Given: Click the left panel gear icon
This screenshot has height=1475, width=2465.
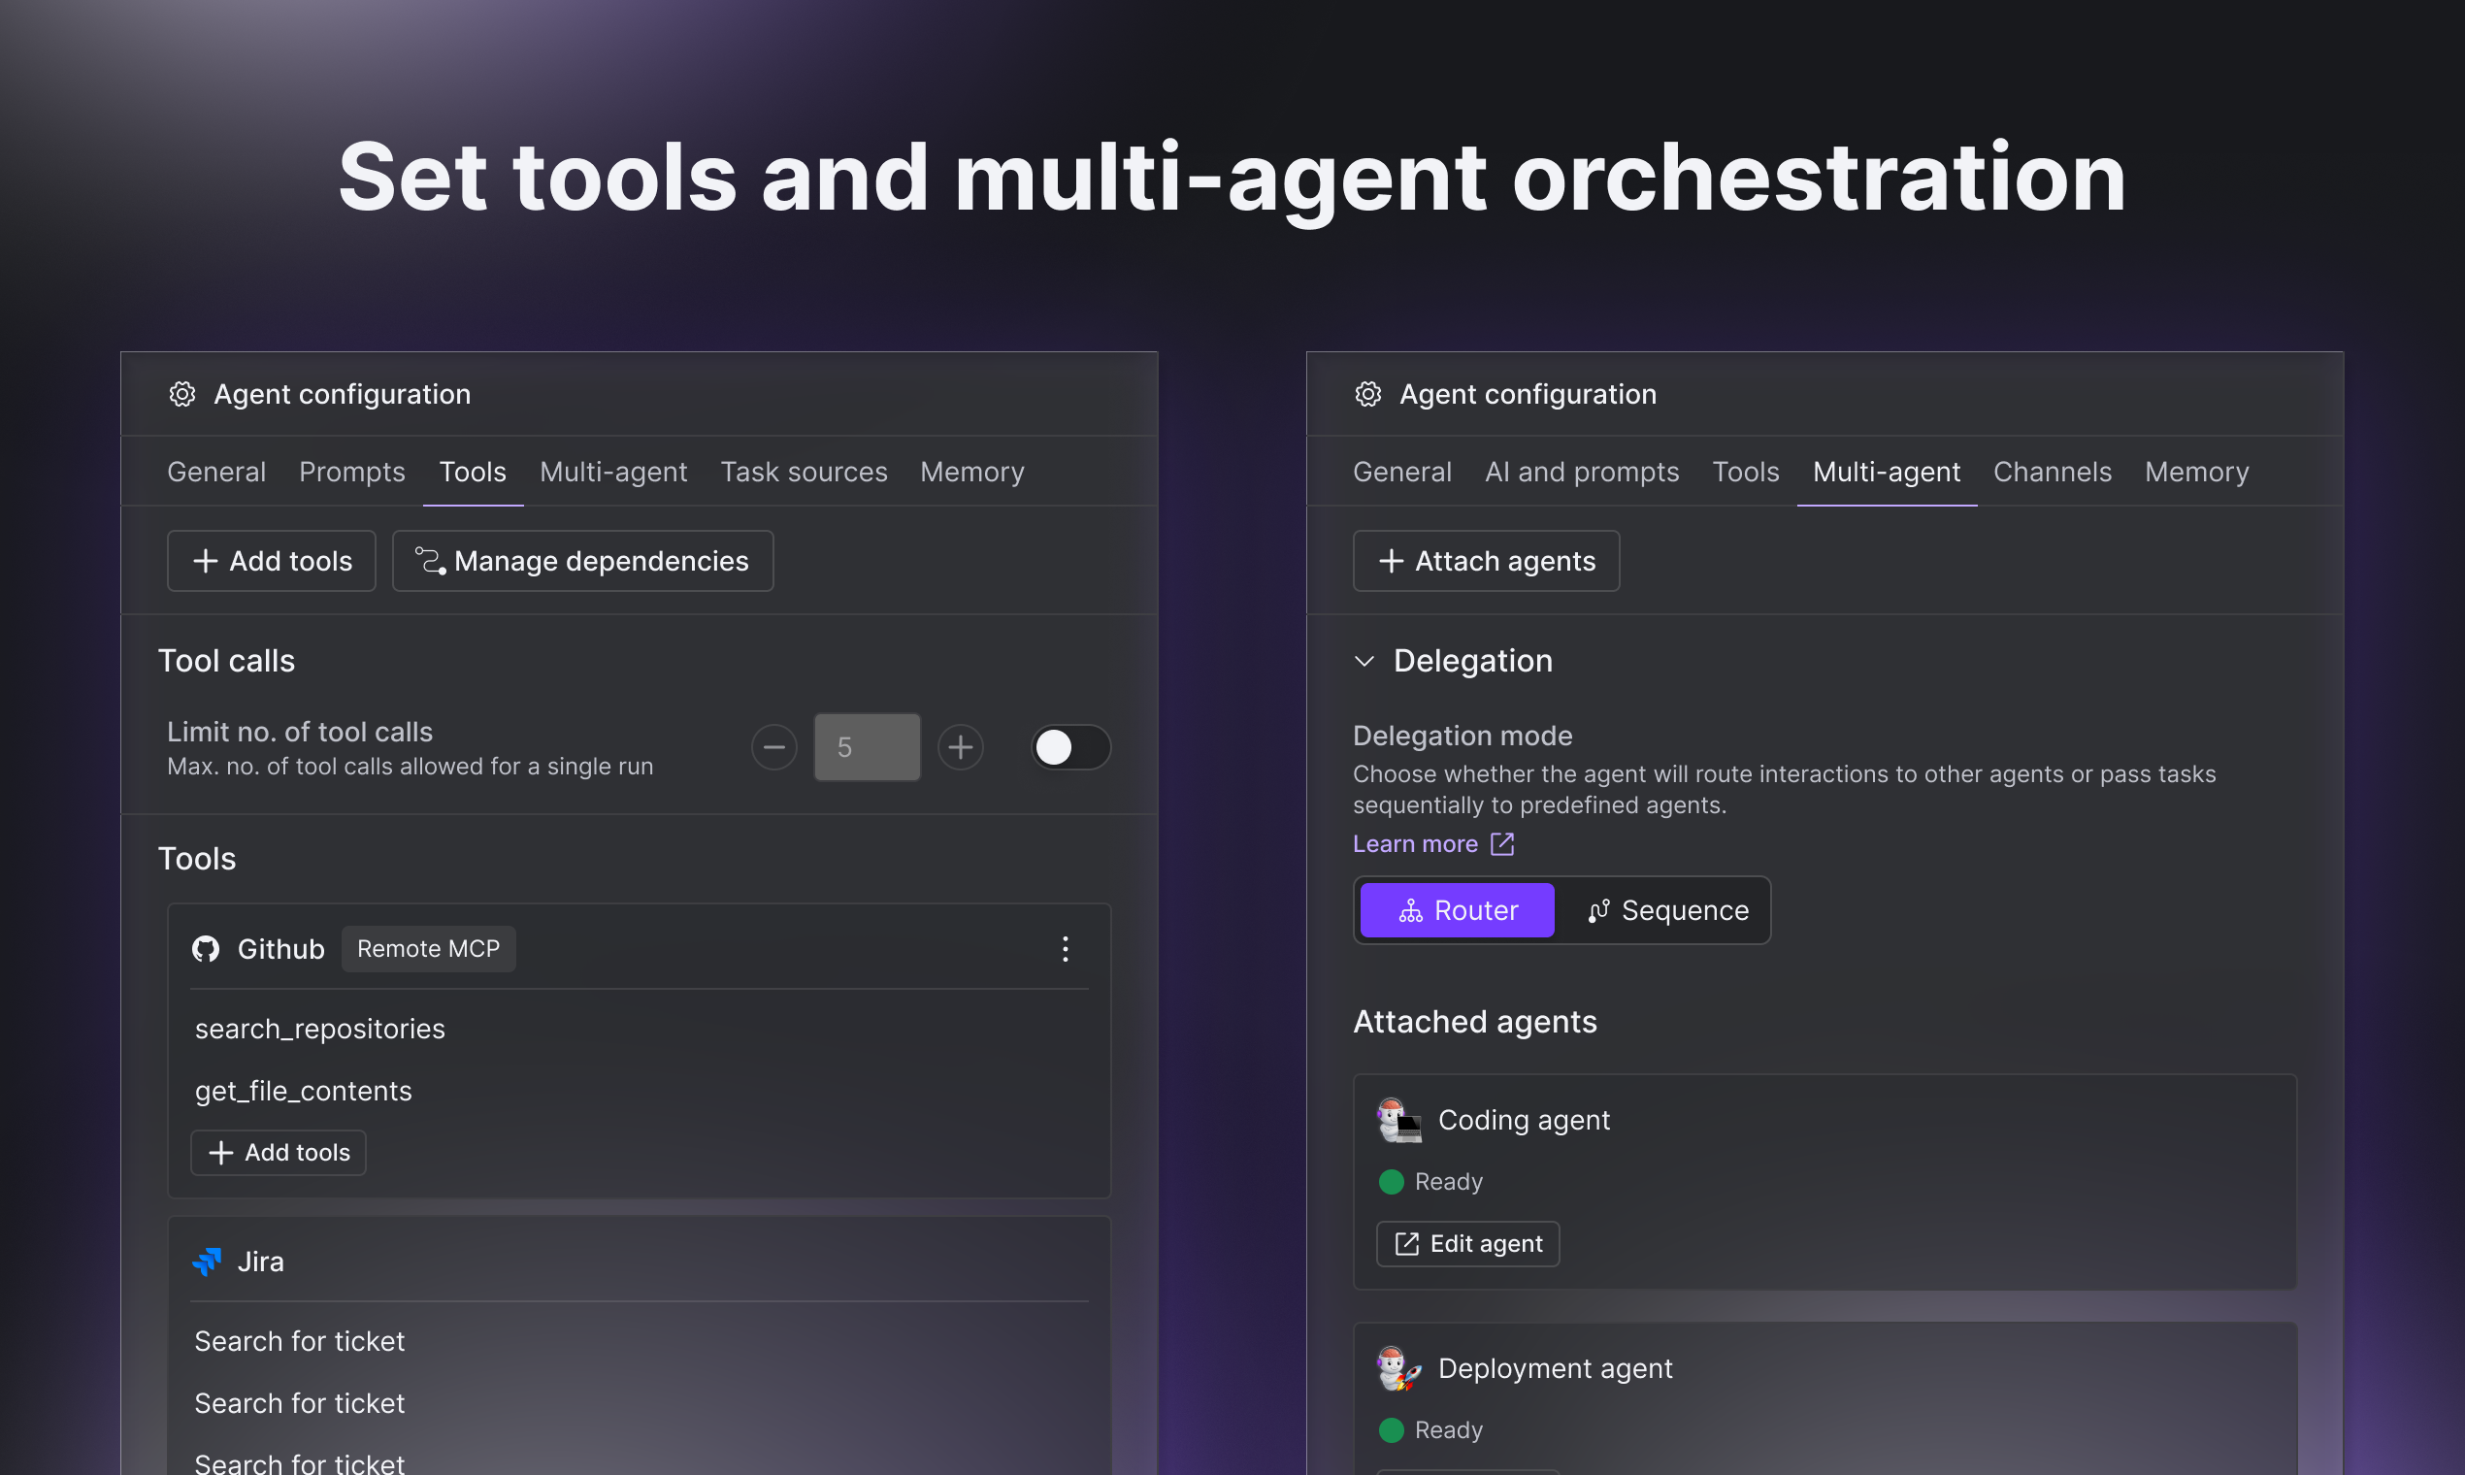Looking at the screenshot, I should pyautogui.click(x=181, y=395).
